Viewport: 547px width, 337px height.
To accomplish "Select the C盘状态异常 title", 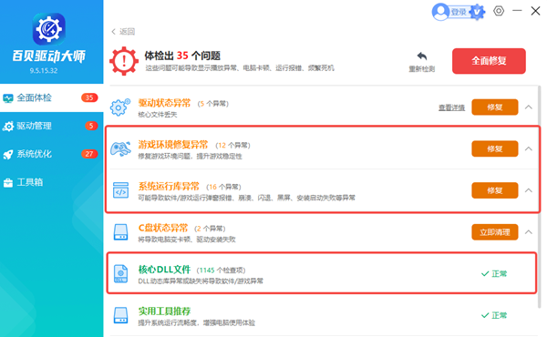I will [x=163, y=228].
